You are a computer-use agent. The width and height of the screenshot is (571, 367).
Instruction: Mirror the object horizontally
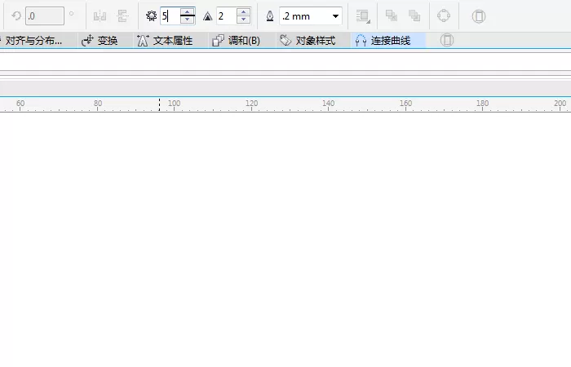pyautogui.click(x=100, y=16)
